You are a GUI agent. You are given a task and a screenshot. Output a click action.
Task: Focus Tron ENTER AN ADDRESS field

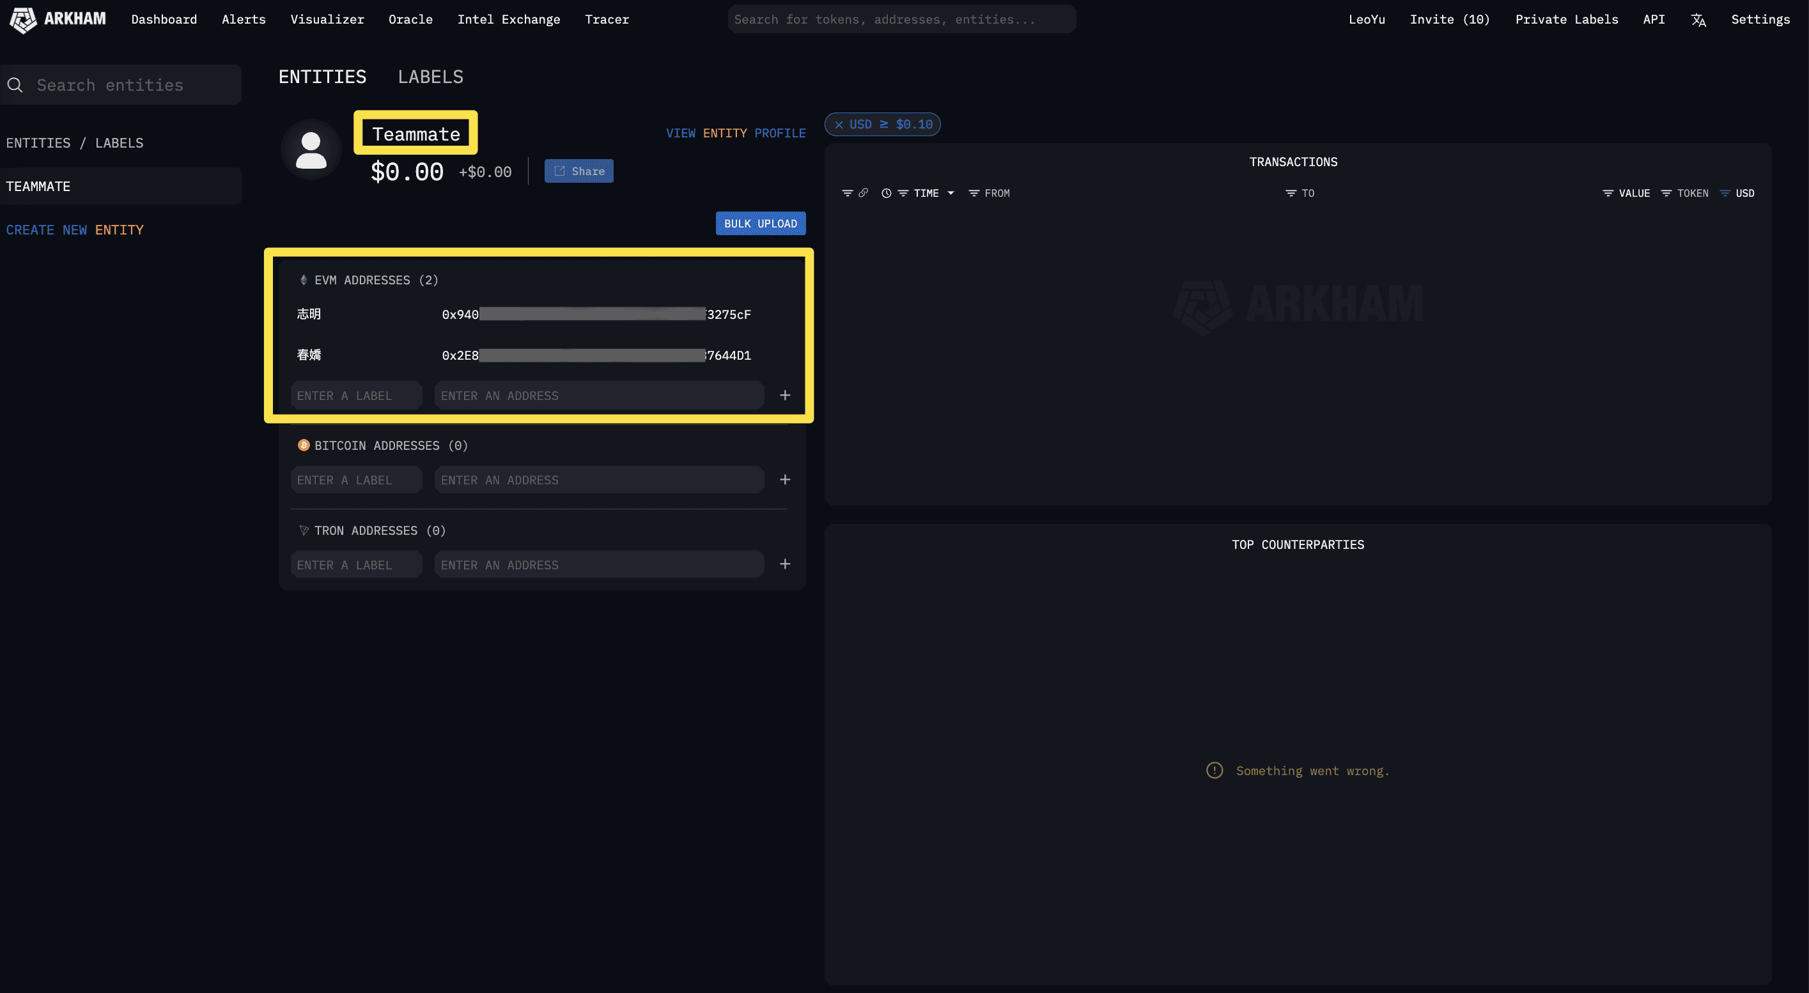599,564
